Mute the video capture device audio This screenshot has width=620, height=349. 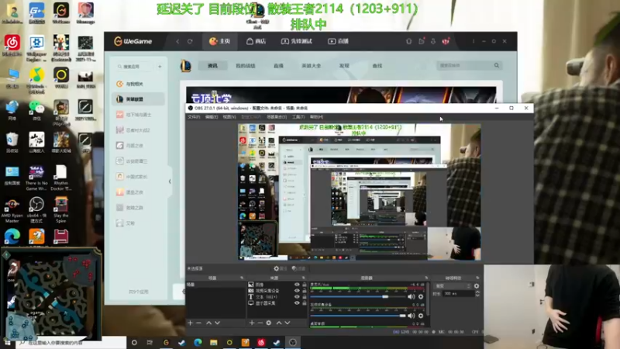click(x=412, y=316)
